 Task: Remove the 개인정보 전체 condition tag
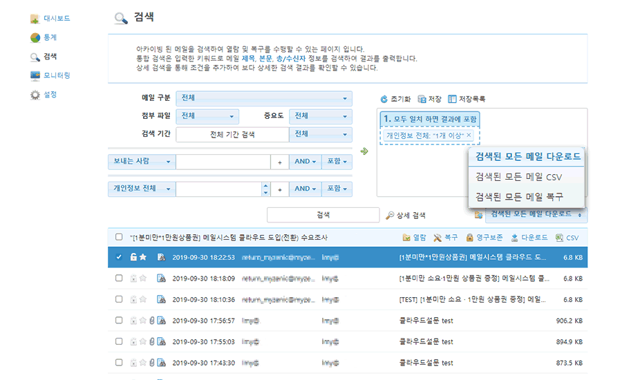(x=469, y=135)
